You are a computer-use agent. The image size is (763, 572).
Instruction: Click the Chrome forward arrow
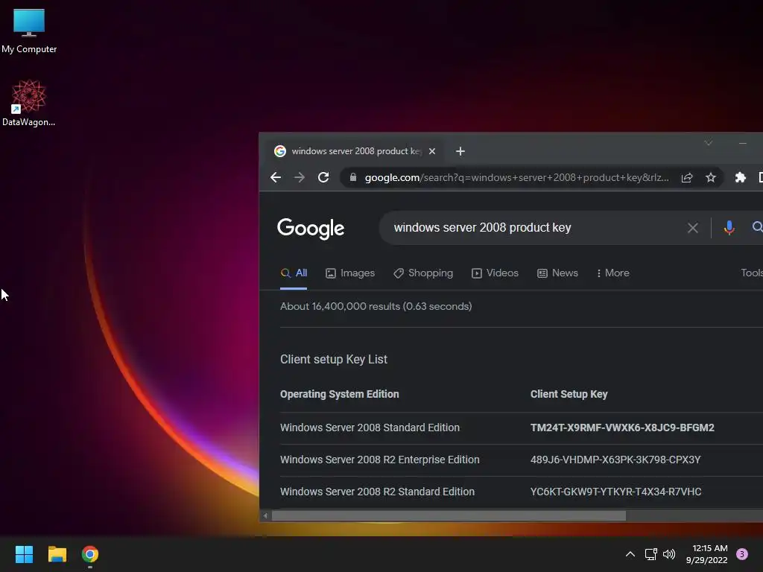pyautogui.click(x=300, y=177)
